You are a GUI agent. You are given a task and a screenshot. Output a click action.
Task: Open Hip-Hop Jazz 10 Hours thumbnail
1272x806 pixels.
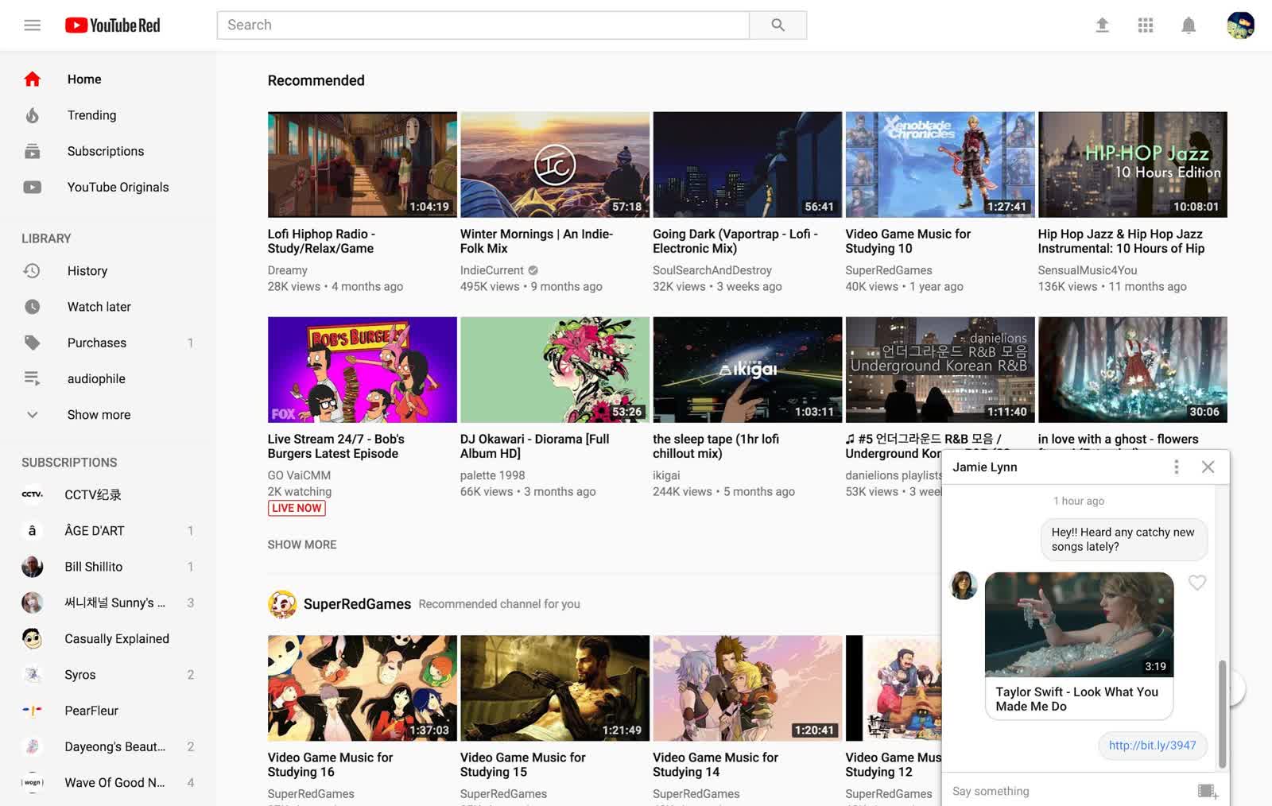point(1133,165)
